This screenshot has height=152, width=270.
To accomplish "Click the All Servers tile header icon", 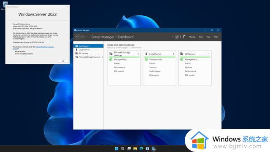I will [x=182, y=54].
